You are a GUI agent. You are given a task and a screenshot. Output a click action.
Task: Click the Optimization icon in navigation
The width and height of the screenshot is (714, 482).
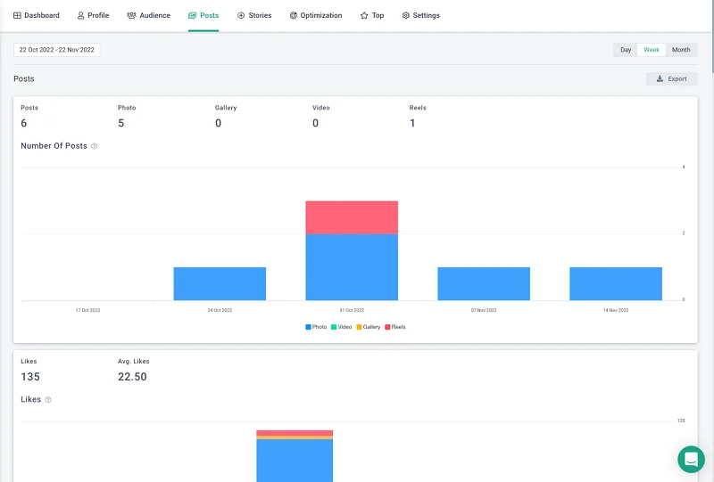(294, 16)
